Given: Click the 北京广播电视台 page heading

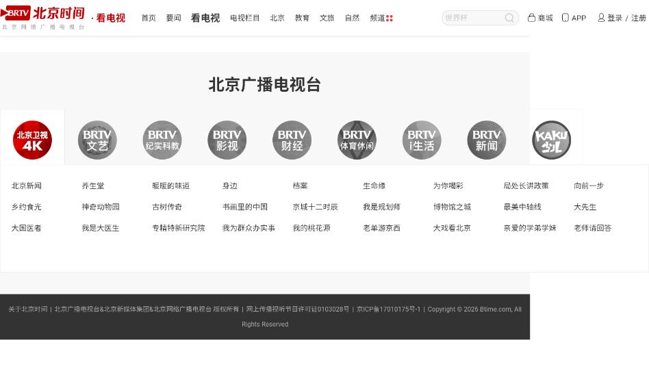Looking at the screenshot, I should [265, 85].
